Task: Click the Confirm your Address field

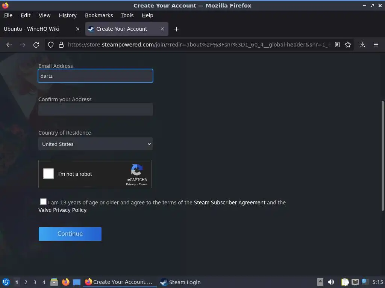Action: coord(95,109)
